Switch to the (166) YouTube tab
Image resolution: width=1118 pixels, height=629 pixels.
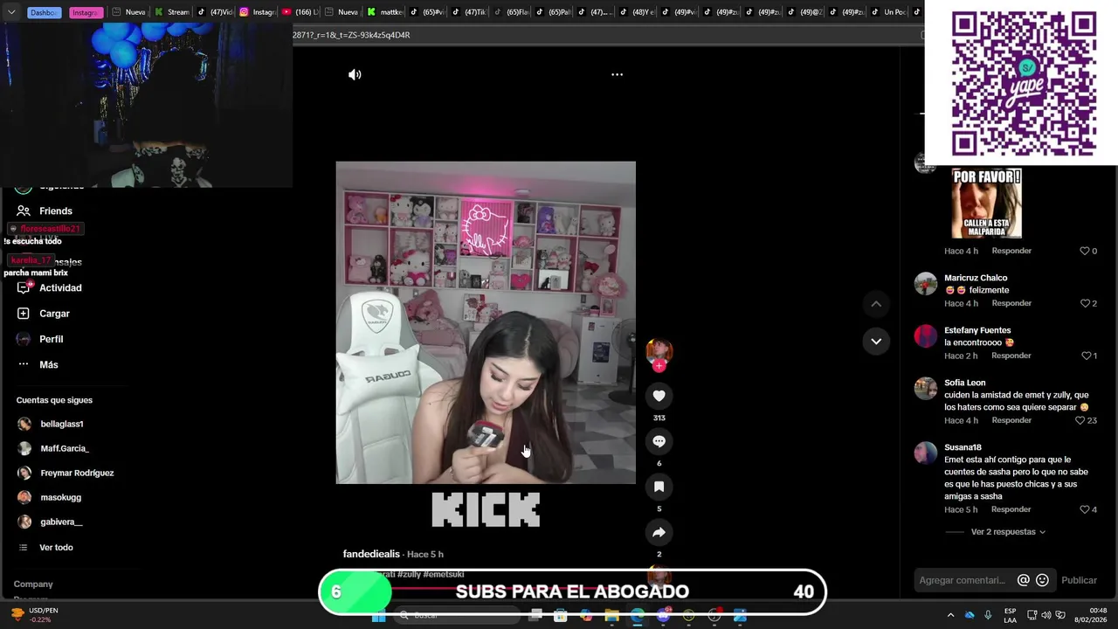pos(300,12)
